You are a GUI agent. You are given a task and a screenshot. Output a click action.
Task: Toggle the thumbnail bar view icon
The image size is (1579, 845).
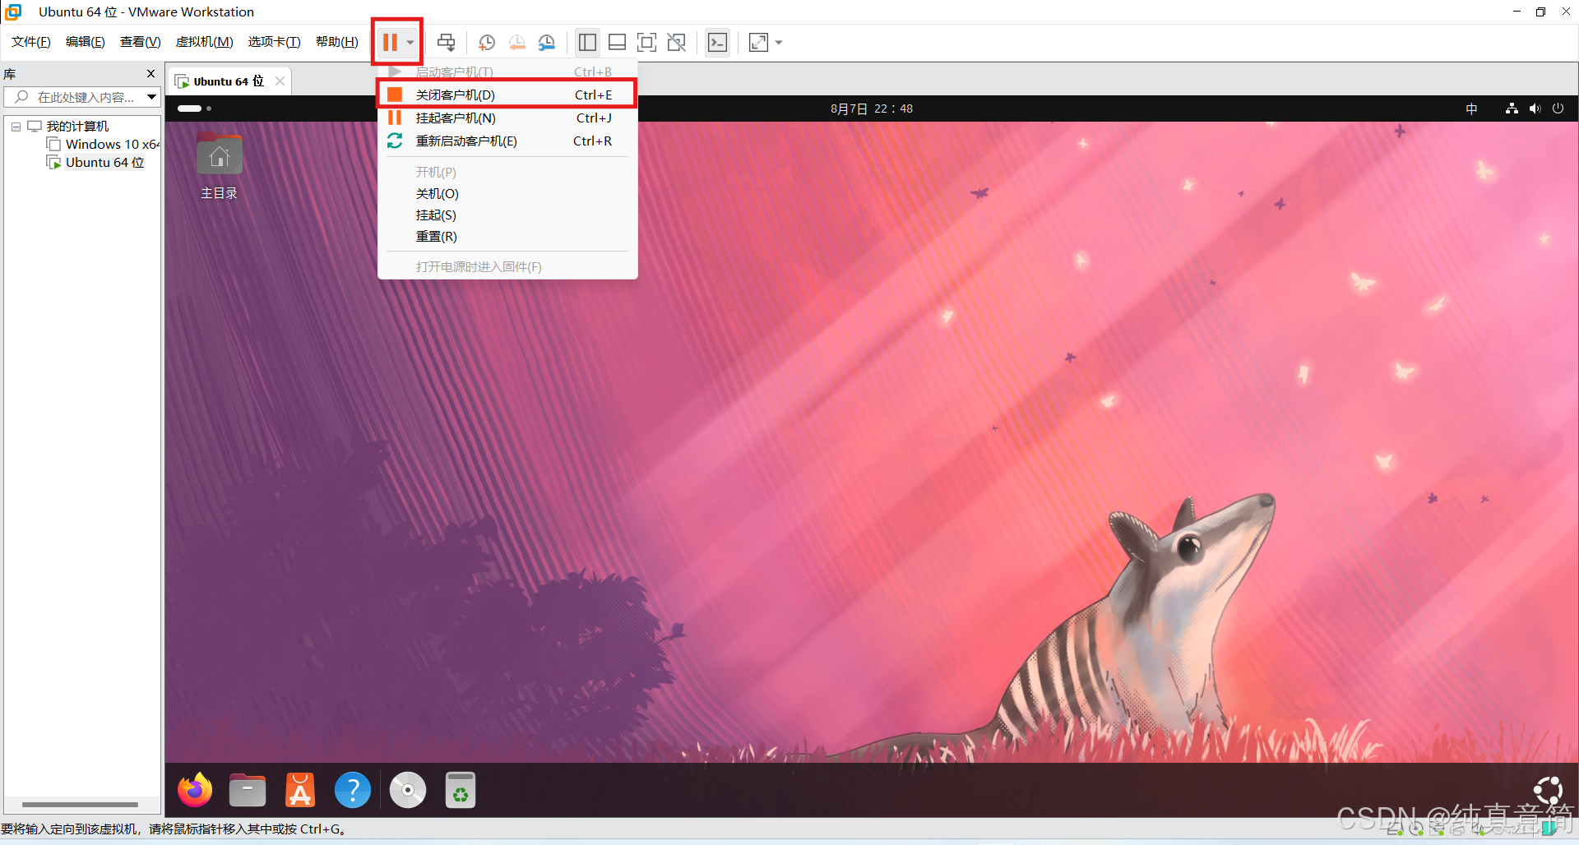pos(617,42)
